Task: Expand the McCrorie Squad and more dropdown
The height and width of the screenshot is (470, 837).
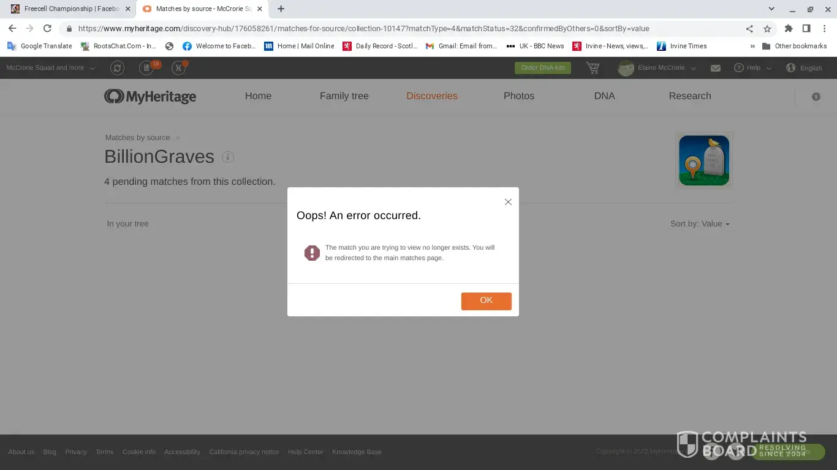Action: tap(50, 68)
